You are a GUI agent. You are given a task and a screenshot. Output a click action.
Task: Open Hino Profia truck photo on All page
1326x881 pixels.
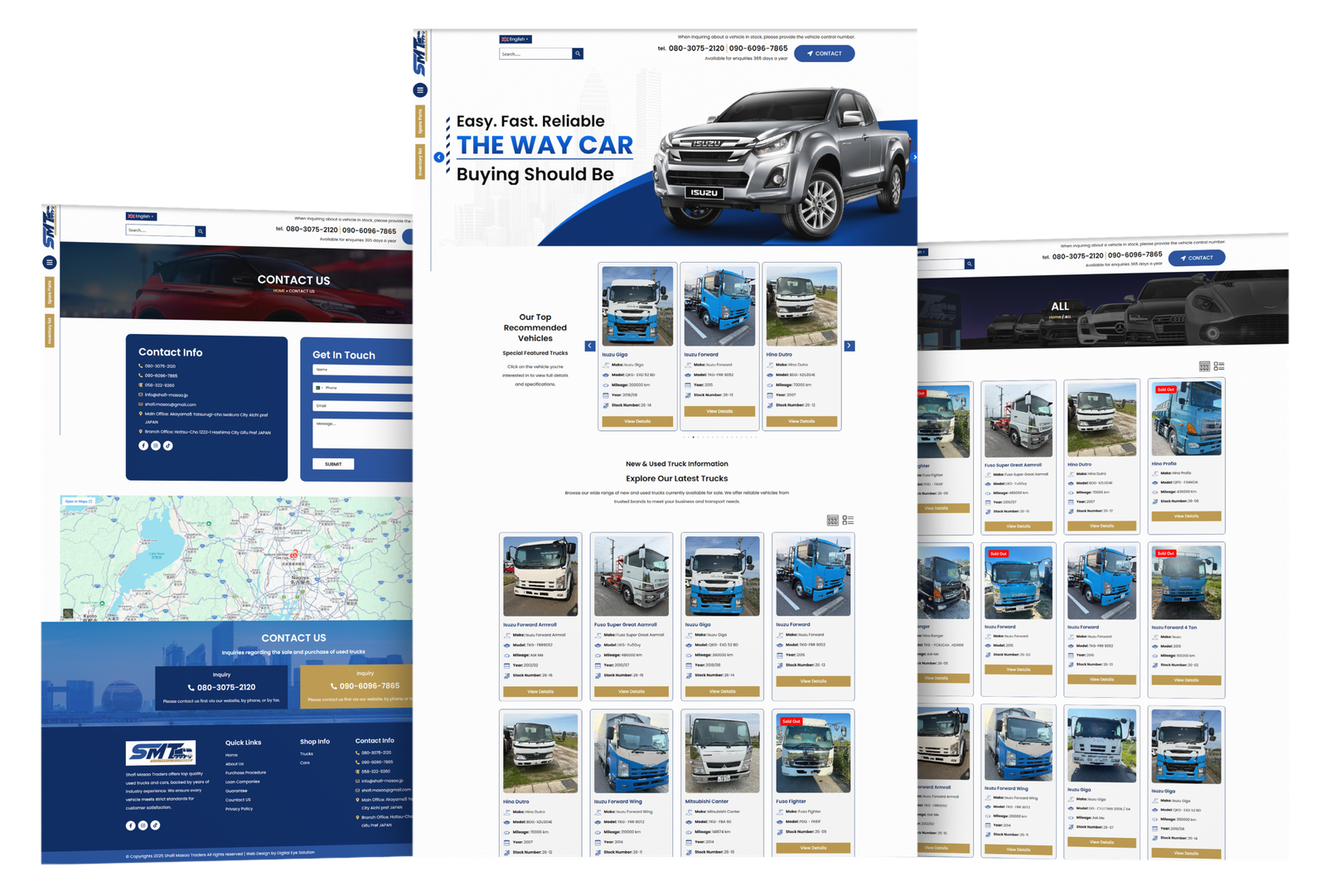tap(1186, 418)
